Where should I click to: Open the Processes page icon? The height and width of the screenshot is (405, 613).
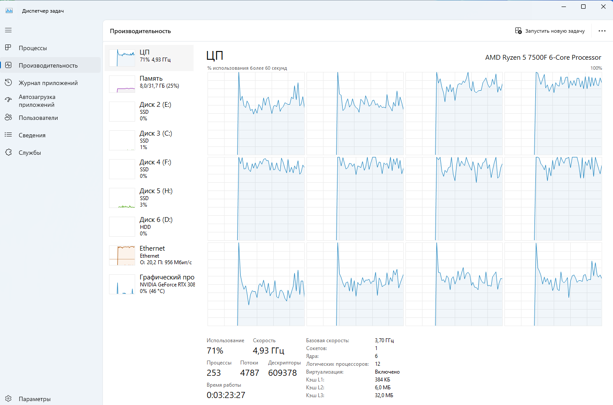click(x=8, y=48)
